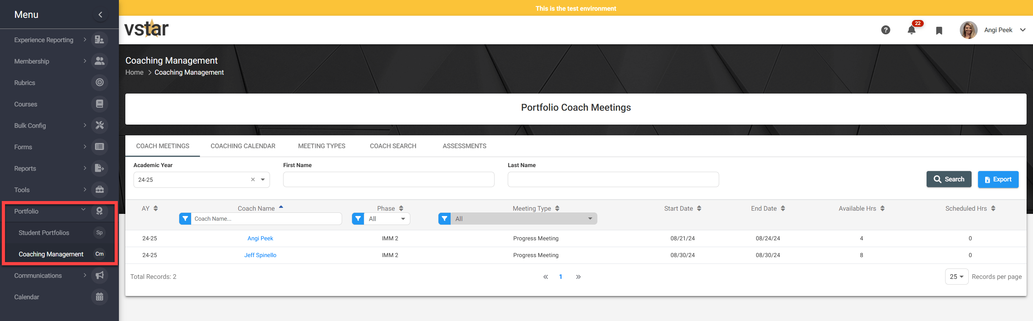Click the Membership people icon

(100, 61)
